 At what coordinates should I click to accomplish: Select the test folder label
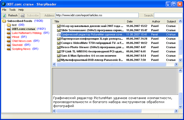tap(14, 25)
